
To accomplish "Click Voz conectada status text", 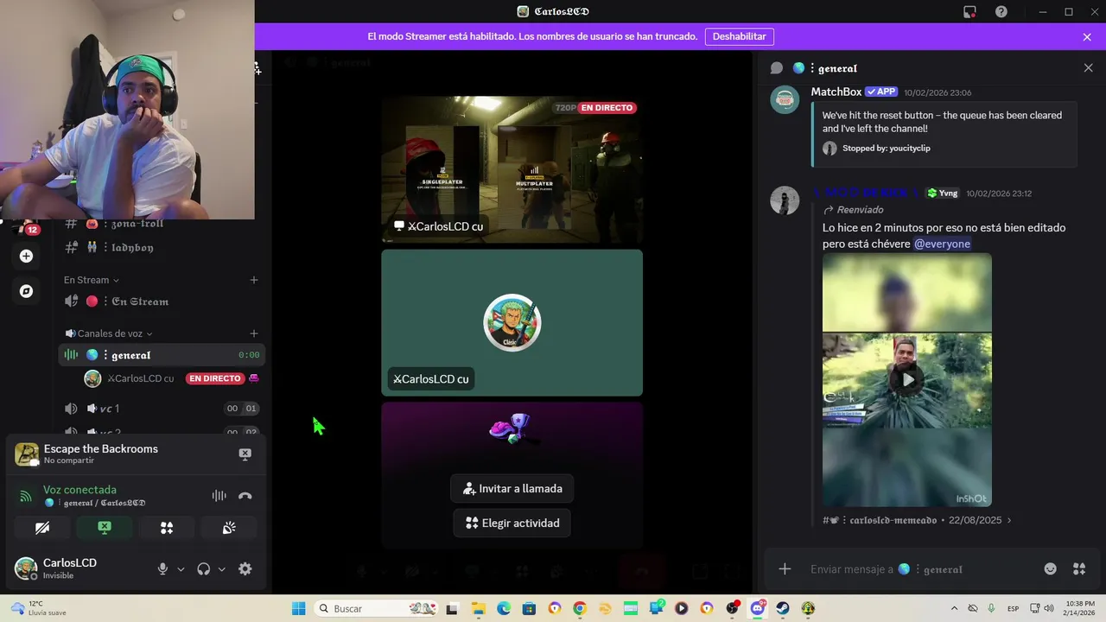I will coord(79,490).
